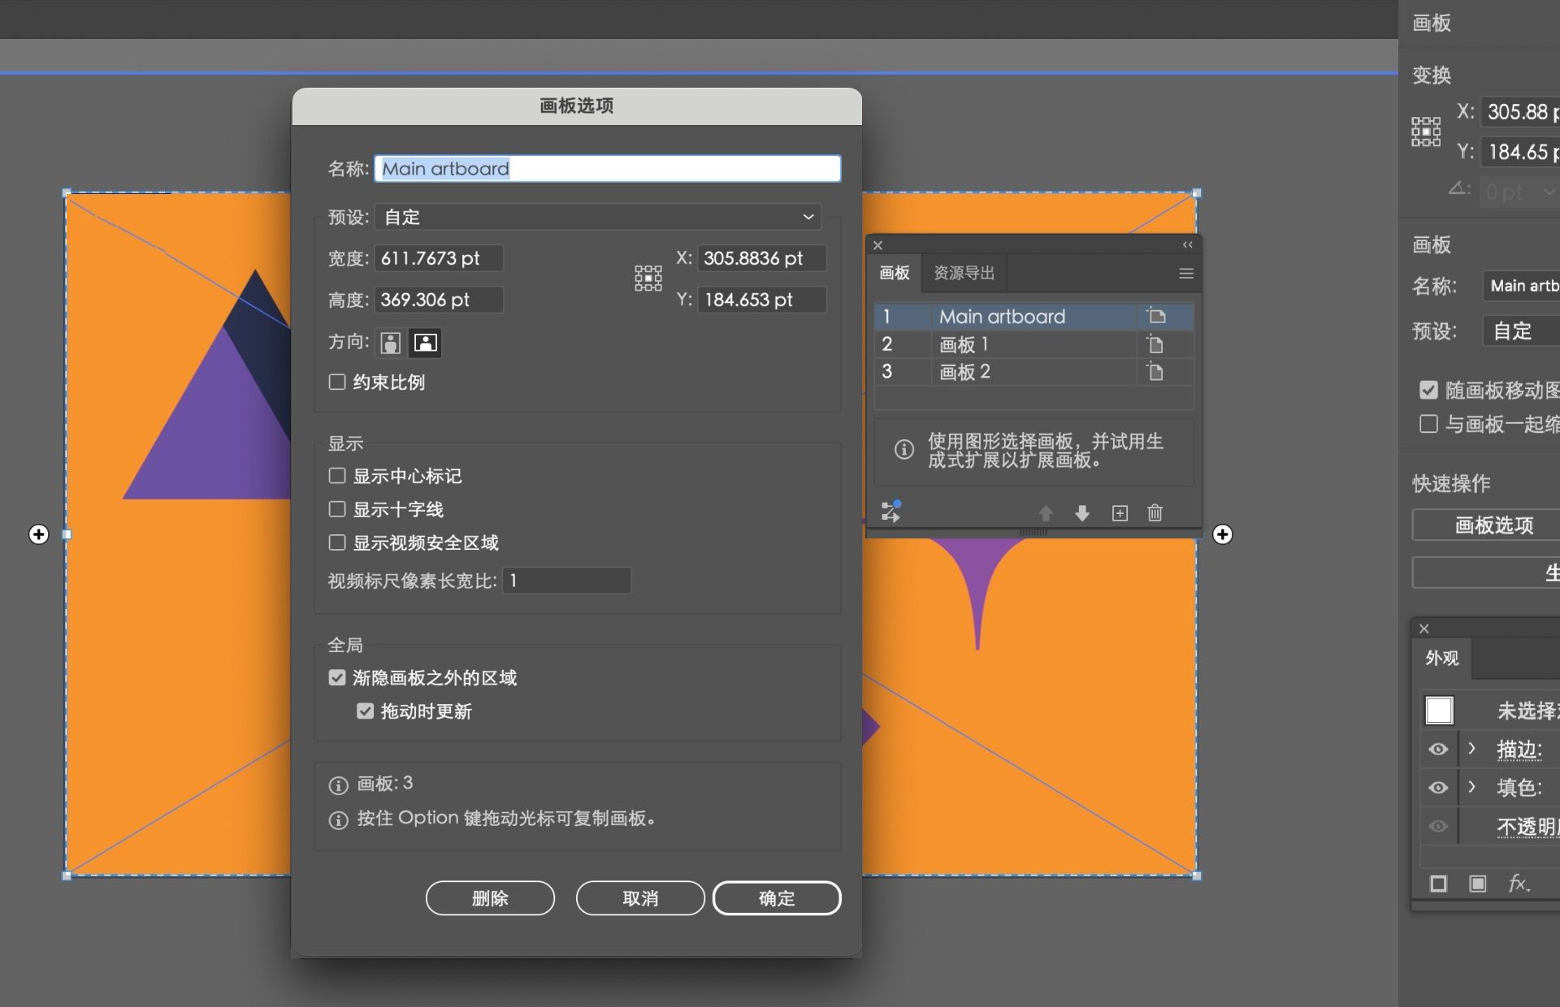The width and height of the screenshot is (1560, 1007).
Task: Set center reference point on the locator grid
Action: click(648, 278)
